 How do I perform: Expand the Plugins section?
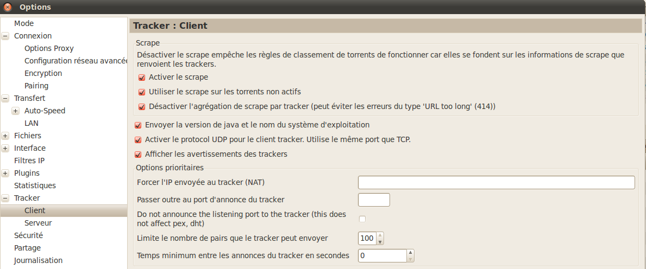tap(5, 174)
